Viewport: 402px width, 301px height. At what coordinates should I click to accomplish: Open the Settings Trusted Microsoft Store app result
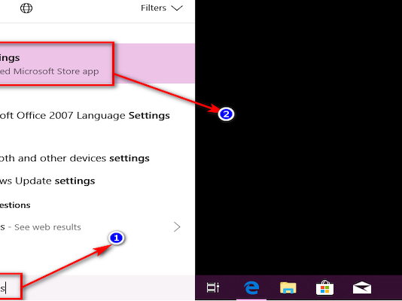point(97,63)
